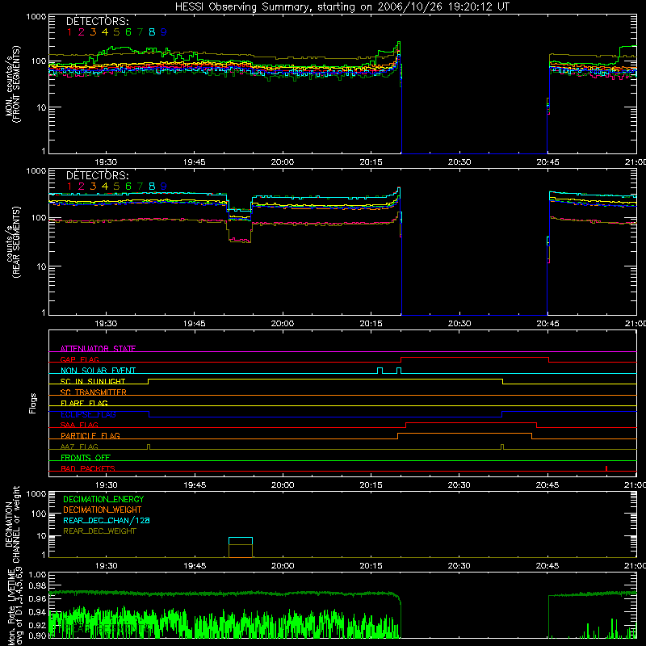Click the 1000 y-axis value on front segments plot

(x=36, y=17)
